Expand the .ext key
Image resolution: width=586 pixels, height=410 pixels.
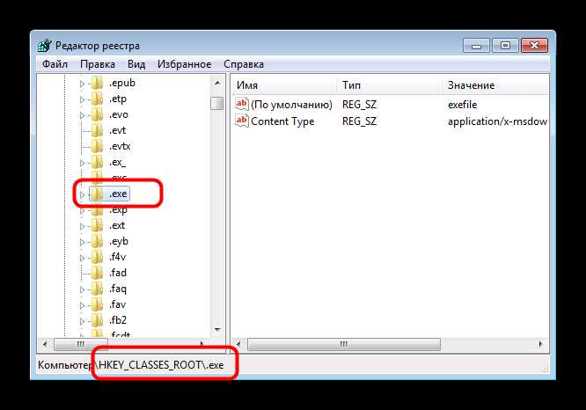[x=82, y=226]
